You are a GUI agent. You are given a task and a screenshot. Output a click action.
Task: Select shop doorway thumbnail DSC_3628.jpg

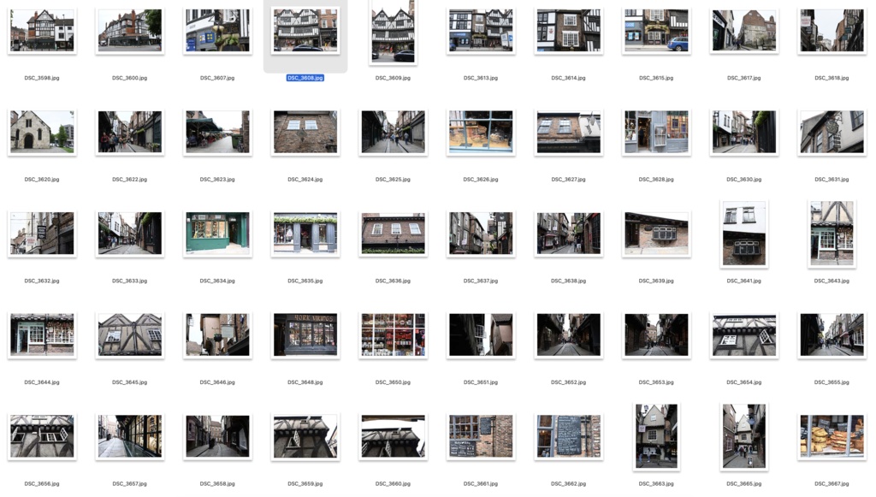coord(656,133)
